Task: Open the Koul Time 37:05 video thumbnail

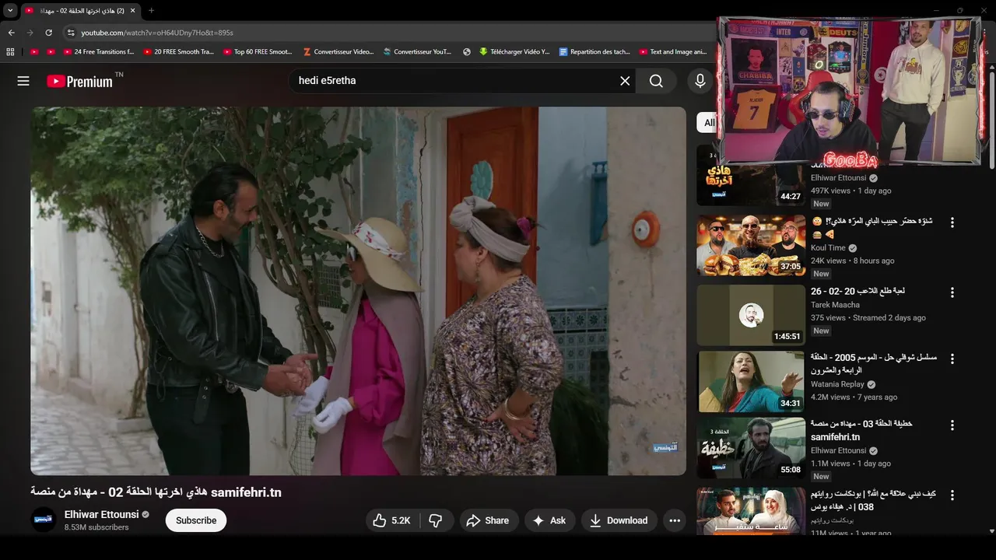Action: (751, 245)
